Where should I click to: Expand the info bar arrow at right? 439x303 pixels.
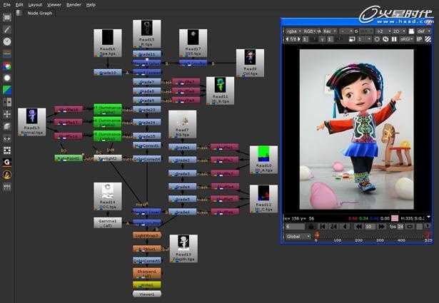[428, 217]
